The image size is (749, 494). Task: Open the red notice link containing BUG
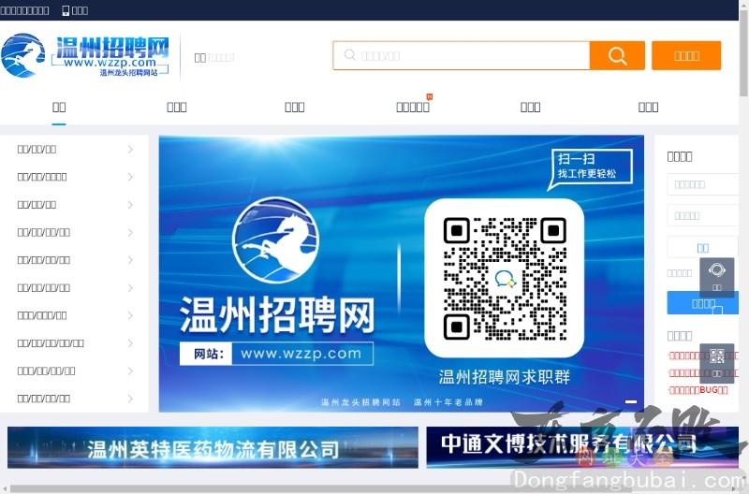point(698,390)
